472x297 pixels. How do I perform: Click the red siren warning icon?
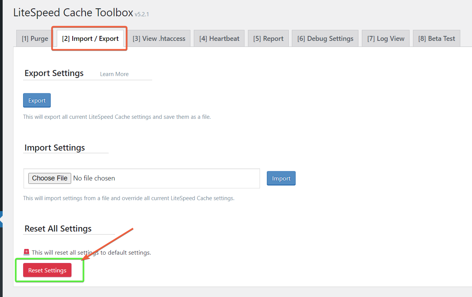click(x=26, y=252)
